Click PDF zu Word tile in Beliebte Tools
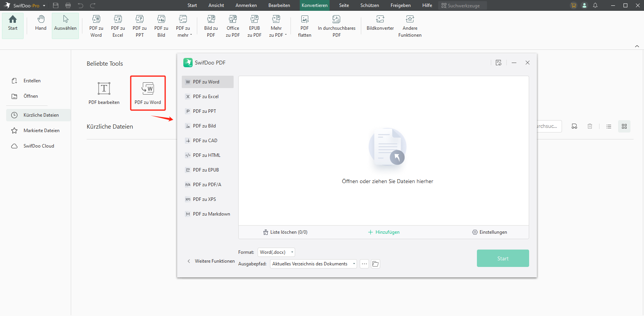The height and width of the screenshot is (316, 644). click(148, 93)
